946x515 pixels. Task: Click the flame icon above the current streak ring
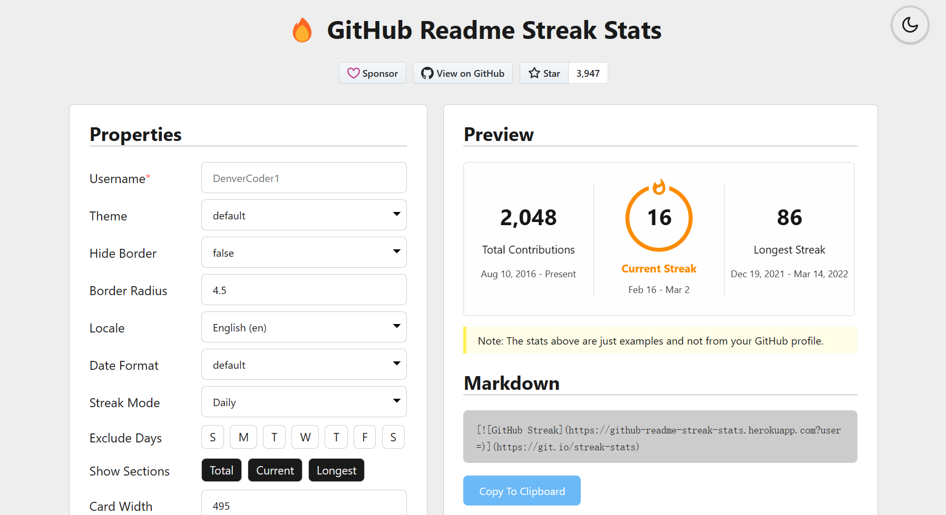click(659, 186)
